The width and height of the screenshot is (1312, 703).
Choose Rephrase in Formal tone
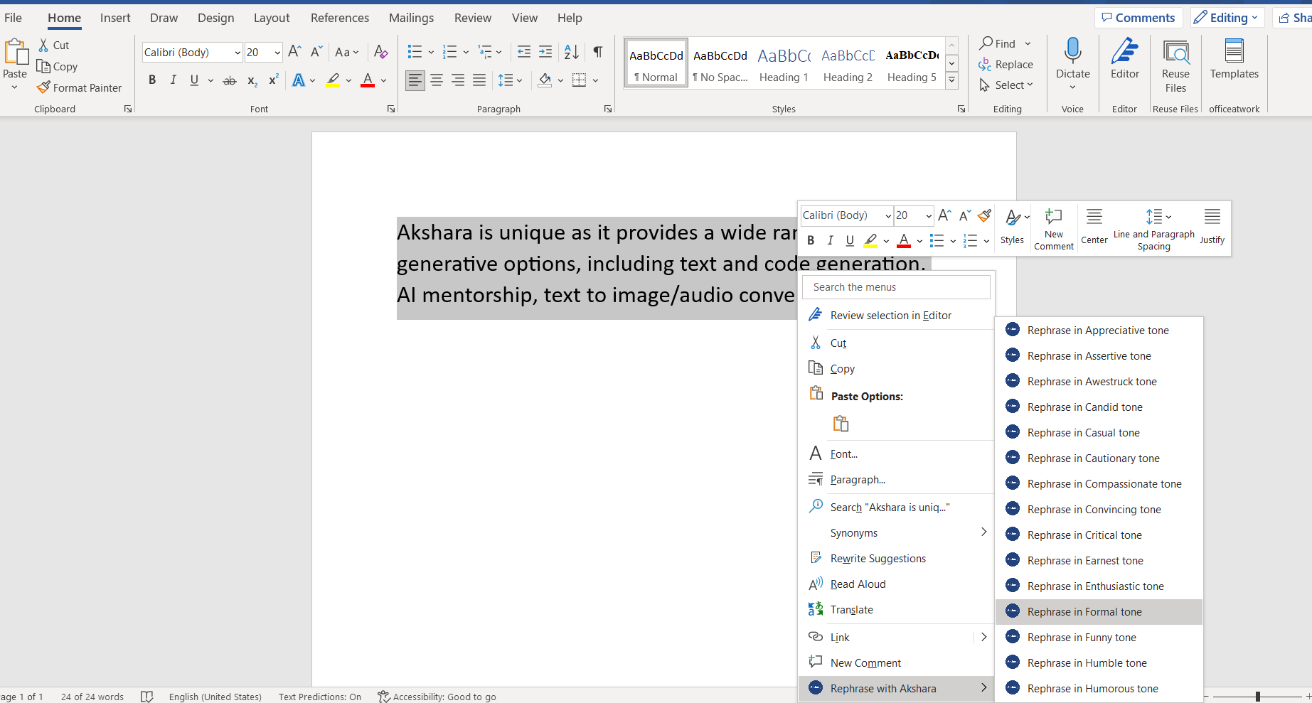1084,612
